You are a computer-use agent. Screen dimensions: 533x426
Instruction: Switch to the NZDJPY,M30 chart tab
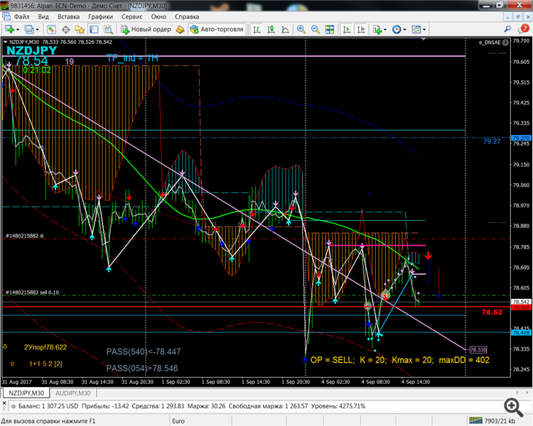pos(26,393)
